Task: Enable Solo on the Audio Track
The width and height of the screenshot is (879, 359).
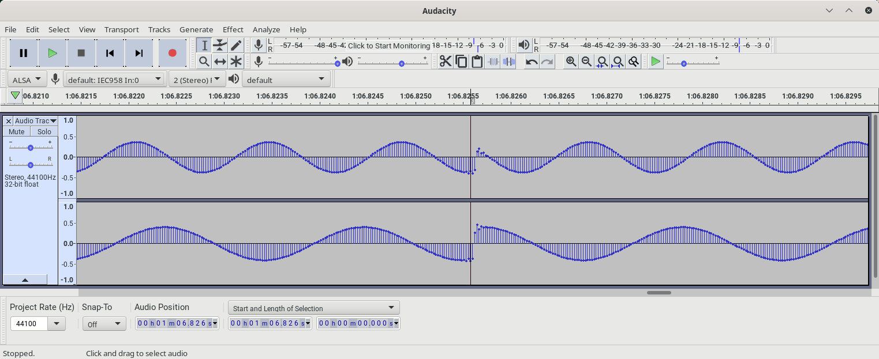Action: pyautogui.click(x=44, y=131)
